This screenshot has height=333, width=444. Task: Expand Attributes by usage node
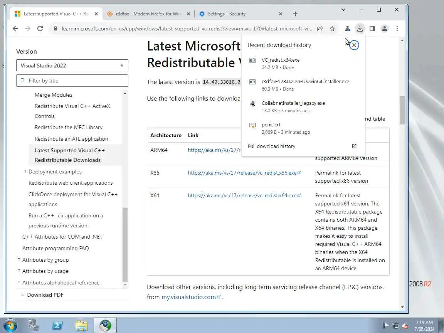coord(18,271)
